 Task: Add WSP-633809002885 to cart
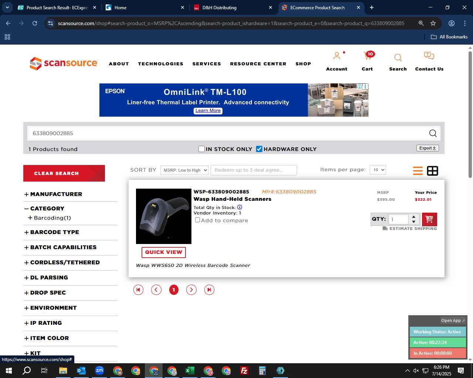tap(429, 219)
